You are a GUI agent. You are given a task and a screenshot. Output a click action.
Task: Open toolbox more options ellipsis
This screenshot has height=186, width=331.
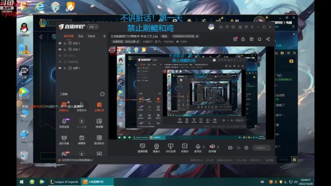click(102, 94)
